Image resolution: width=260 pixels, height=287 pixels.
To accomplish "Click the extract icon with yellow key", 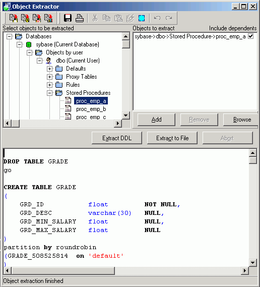I will point(25,18).
